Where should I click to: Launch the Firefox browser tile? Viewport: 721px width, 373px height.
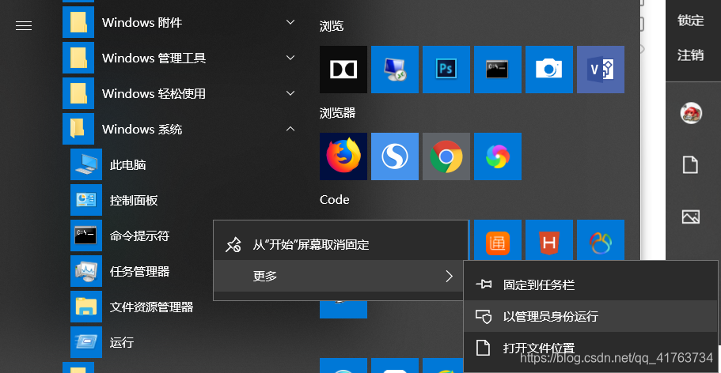(x=343, y=156)
